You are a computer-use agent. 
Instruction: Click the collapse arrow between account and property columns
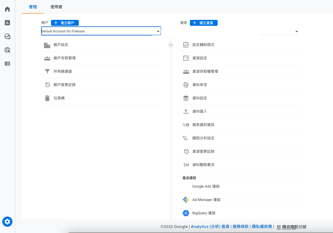(x=171, y=45)
